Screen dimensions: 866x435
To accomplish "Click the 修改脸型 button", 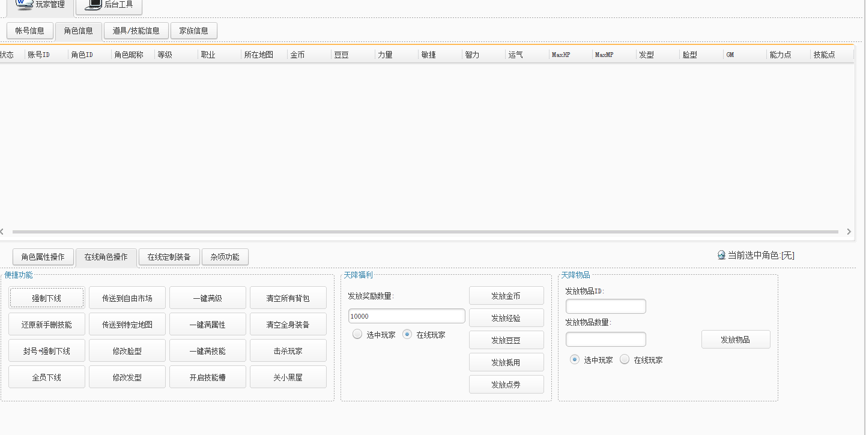I will (127, 351).
